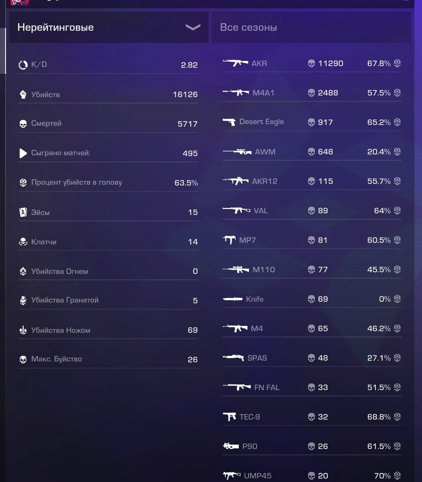Click the SPAS weapon row
The height and width of the screenshot is (482, 422).
312,358
